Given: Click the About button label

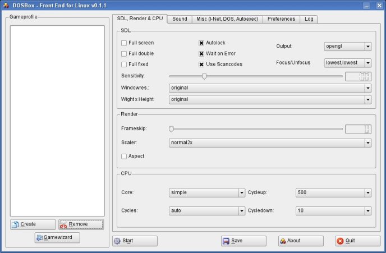Looking at the screenshot, I should click(293, 241).
